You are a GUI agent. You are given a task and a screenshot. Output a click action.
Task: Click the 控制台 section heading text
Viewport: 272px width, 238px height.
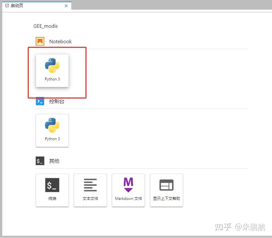pyautogui.click(x=57, y=101)
